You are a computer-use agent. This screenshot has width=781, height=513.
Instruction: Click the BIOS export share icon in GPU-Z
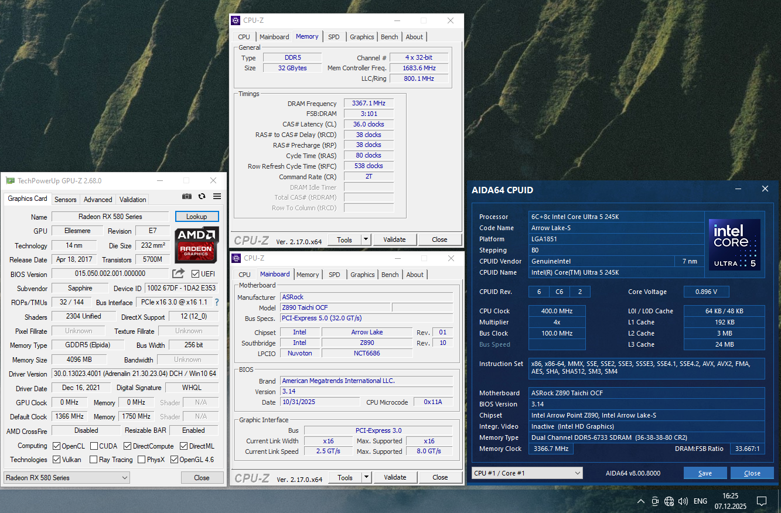pyautogui.click(x=178, y=273)
